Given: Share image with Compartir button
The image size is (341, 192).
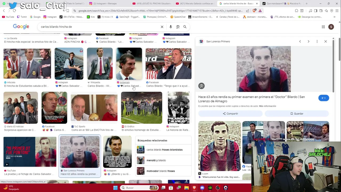Looking at the screenshot, I should point(230,114).
